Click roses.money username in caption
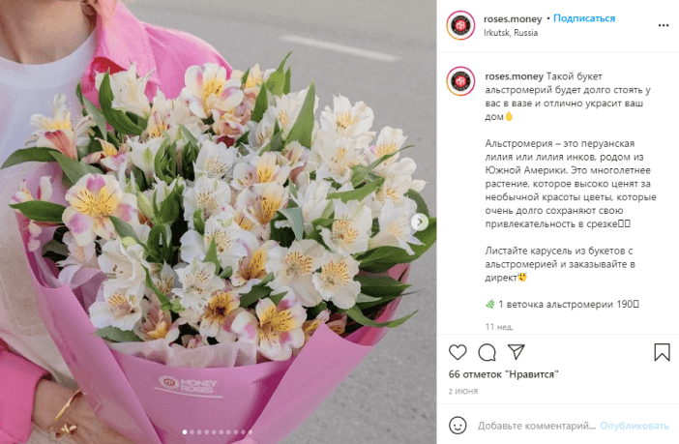Image resolution: width=679 pixels, height=444 pixels. coord(514,76)
